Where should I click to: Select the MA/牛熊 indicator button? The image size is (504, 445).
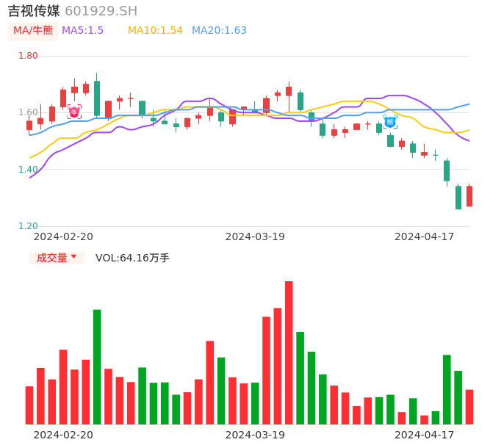[x=33, y=31]
